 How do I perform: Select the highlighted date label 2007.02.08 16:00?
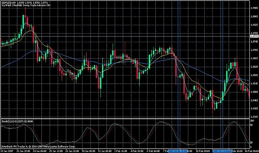[x=178, y=151]
